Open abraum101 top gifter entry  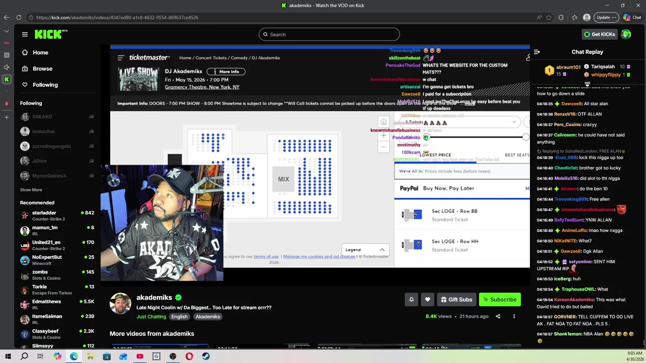pos(562,71)
